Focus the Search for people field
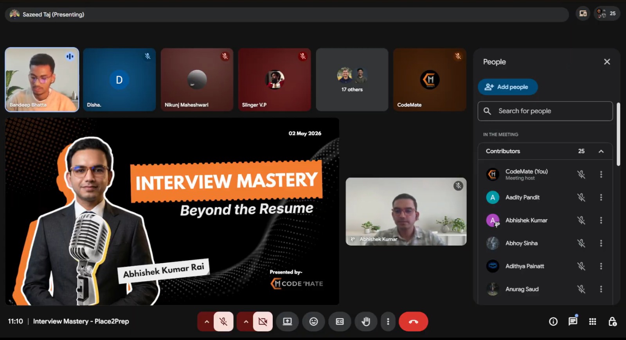Screen dimensions: 626x340 coord(545,111)
